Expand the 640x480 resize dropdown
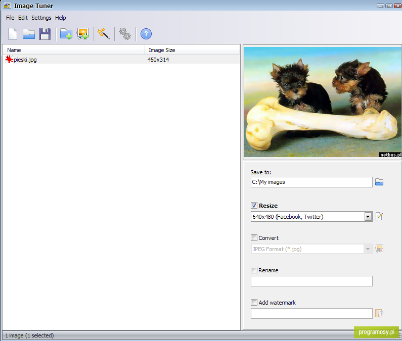Image resolution: width=402 pixels, height=341 pixels. tap(368, 217)
